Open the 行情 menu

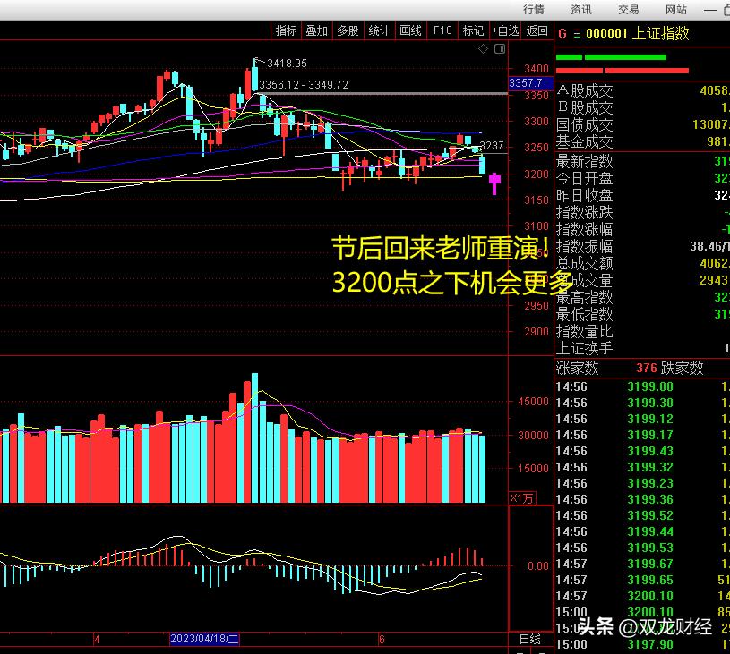[534, 9]
